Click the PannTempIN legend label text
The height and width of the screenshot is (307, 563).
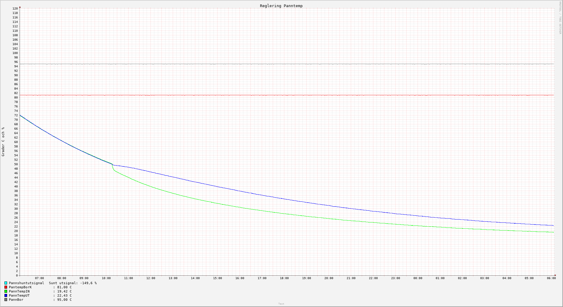pos(19,291)
